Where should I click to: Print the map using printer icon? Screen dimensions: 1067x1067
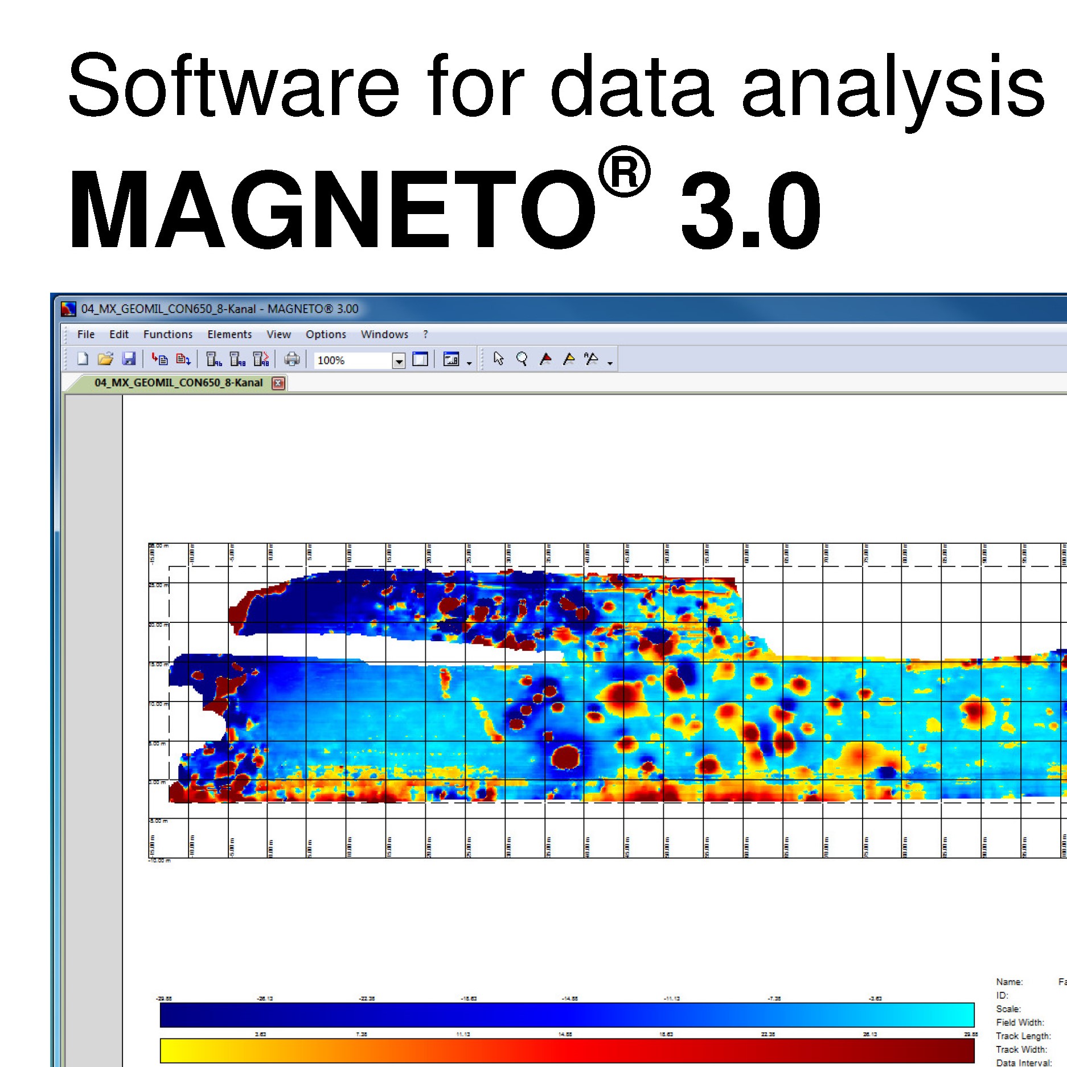tap(292, 359)
